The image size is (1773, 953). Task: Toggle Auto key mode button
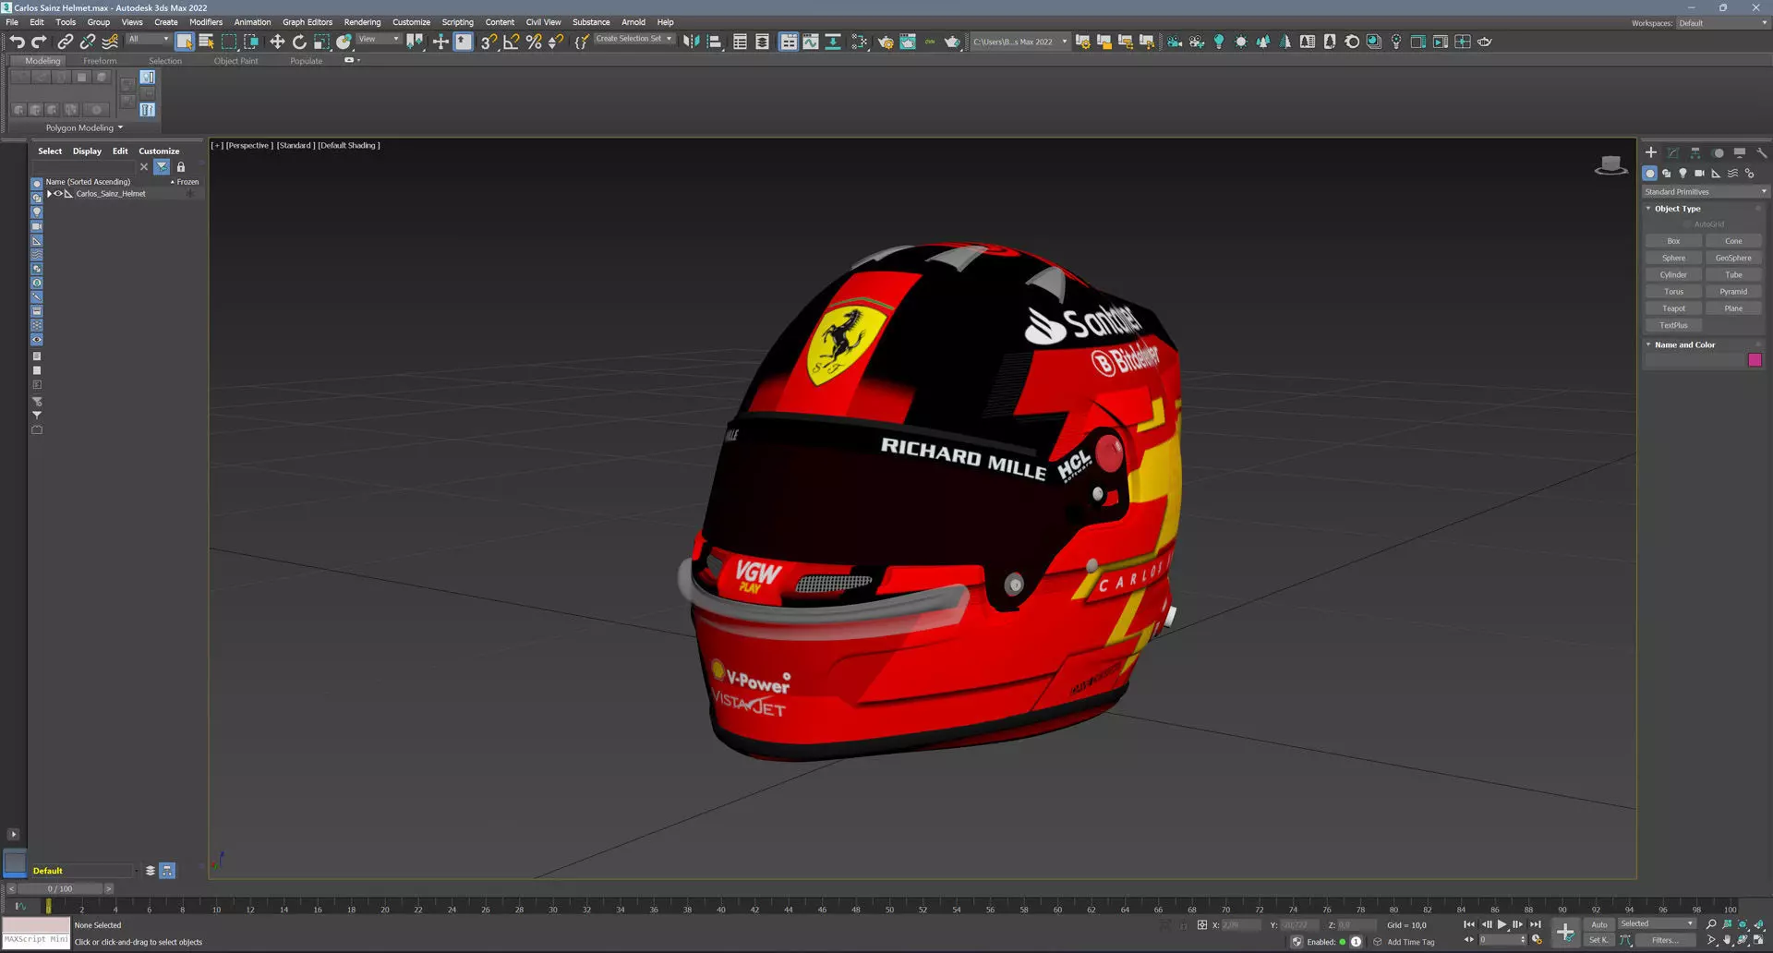click(1599, 924)
